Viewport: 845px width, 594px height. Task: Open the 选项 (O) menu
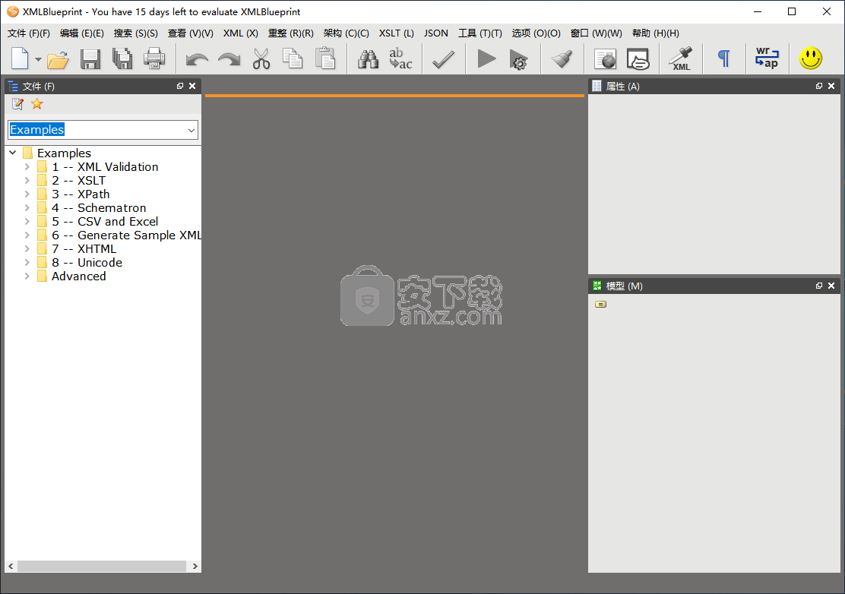point(536,33)
